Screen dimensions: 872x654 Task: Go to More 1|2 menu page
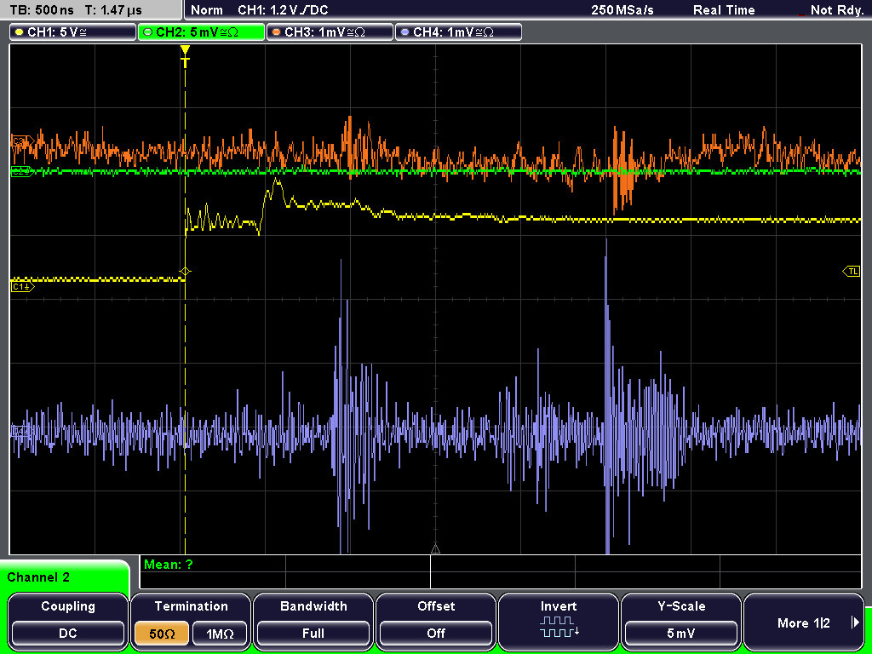(804, 621)
